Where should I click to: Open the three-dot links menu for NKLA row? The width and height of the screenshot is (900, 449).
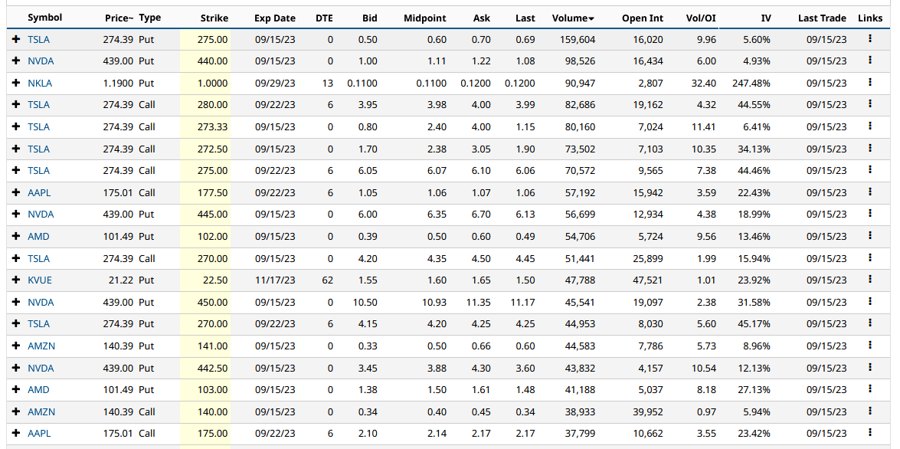coord(870,83)
